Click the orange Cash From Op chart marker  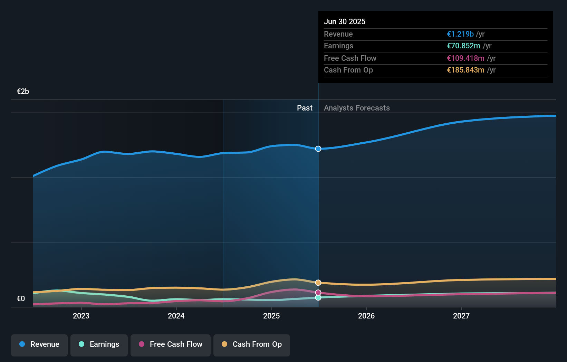[x=318, y=283]
